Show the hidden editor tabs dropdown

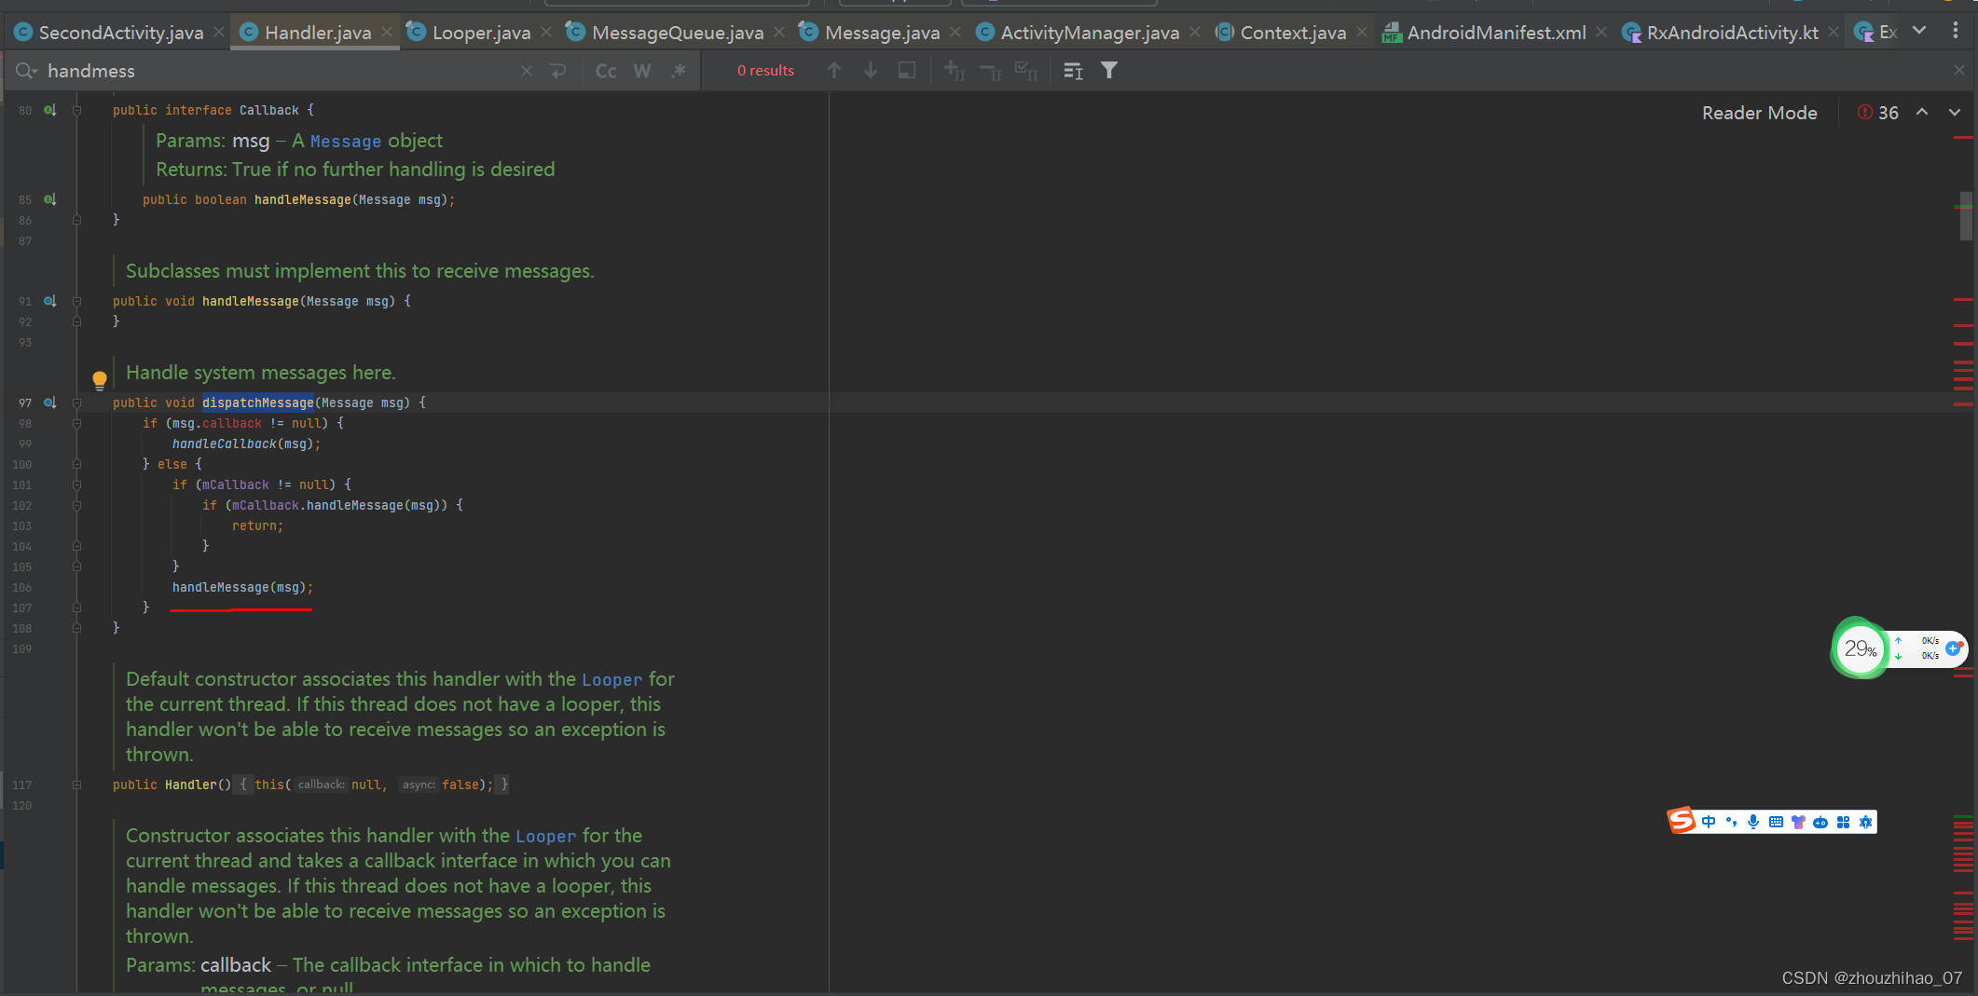(x=1919, y=31)
